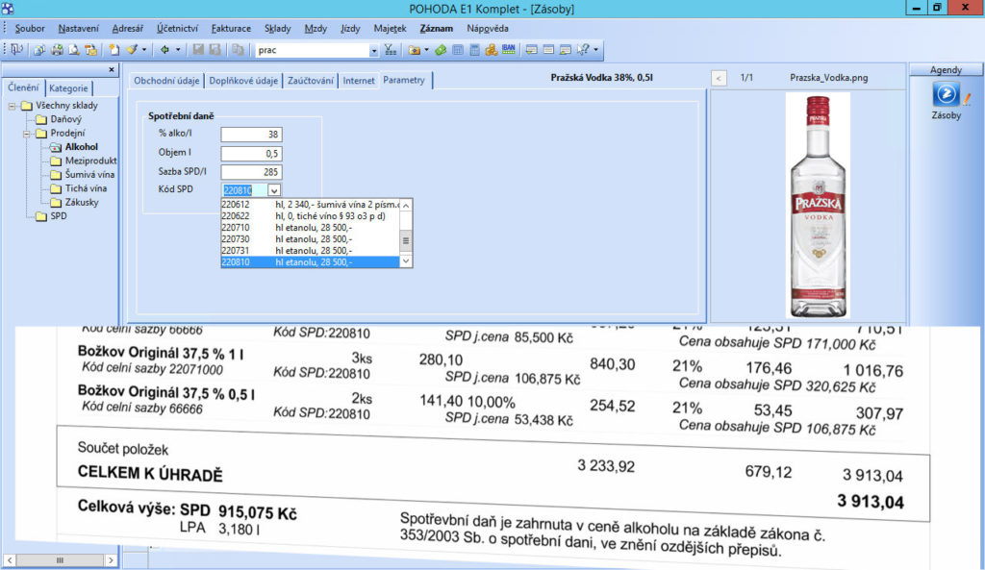Click the filter icon right of the prac box
985x570 pixels.
(x=391, y=50)
